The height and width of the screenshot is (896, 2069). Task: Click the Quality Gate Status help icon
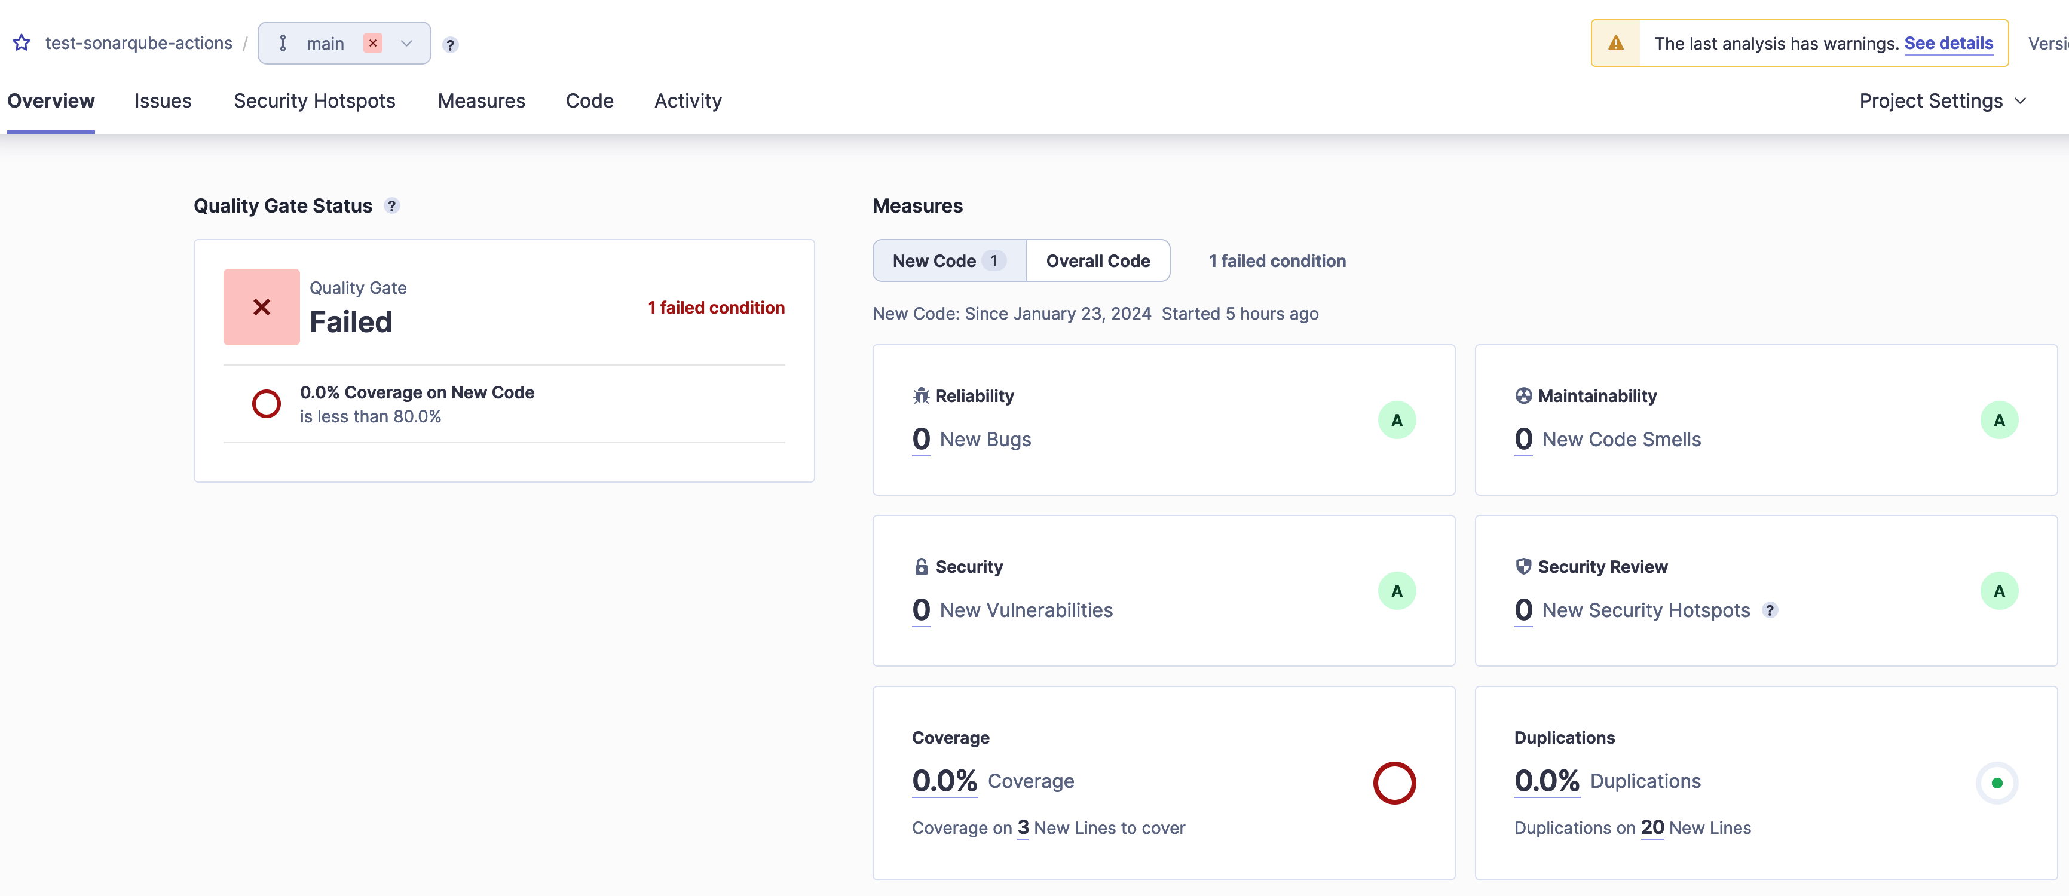click(392, 206)
